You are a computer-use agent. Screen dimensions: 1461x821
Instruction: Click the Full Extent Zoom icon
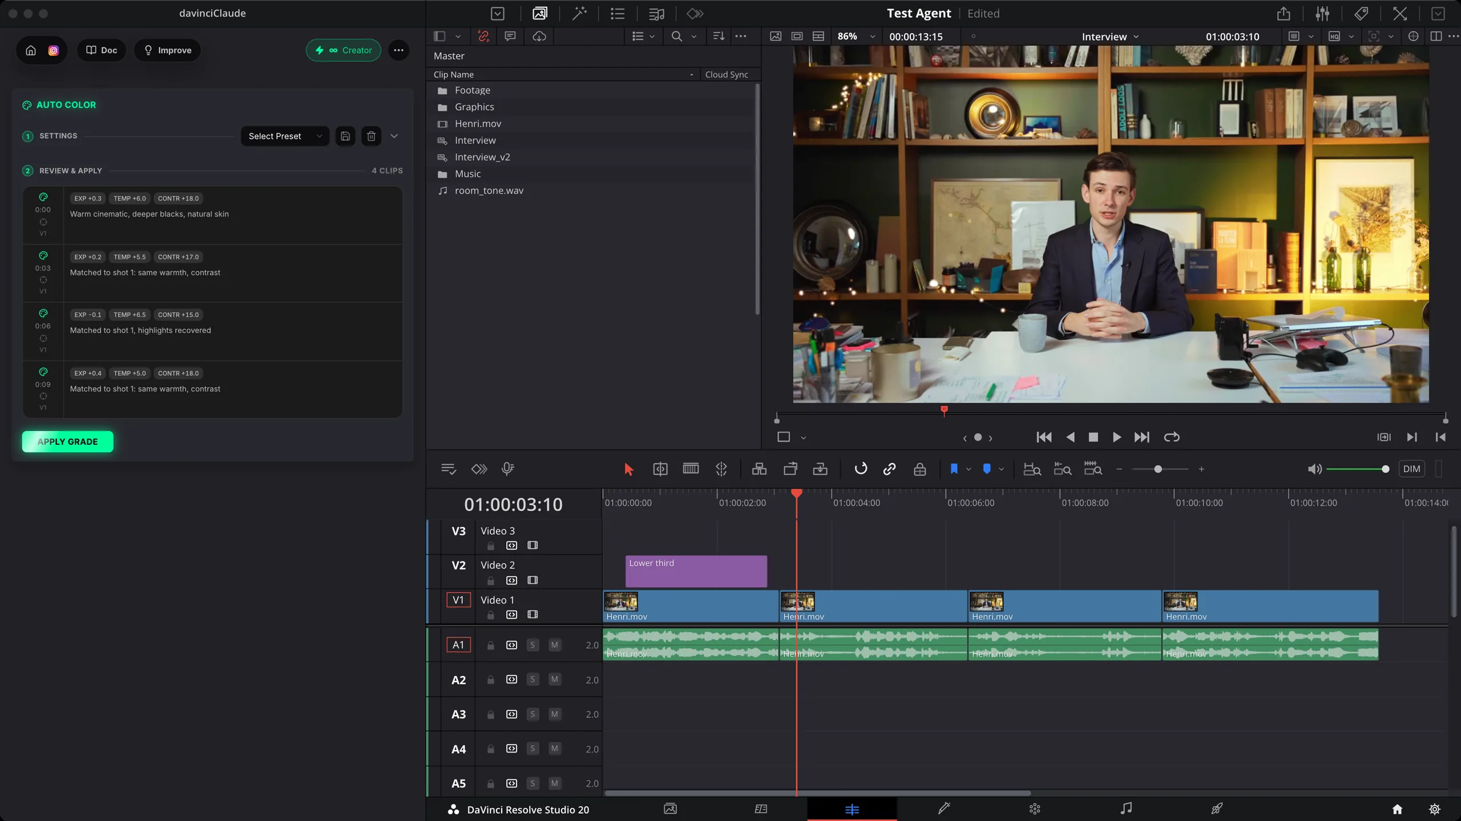1032,469
